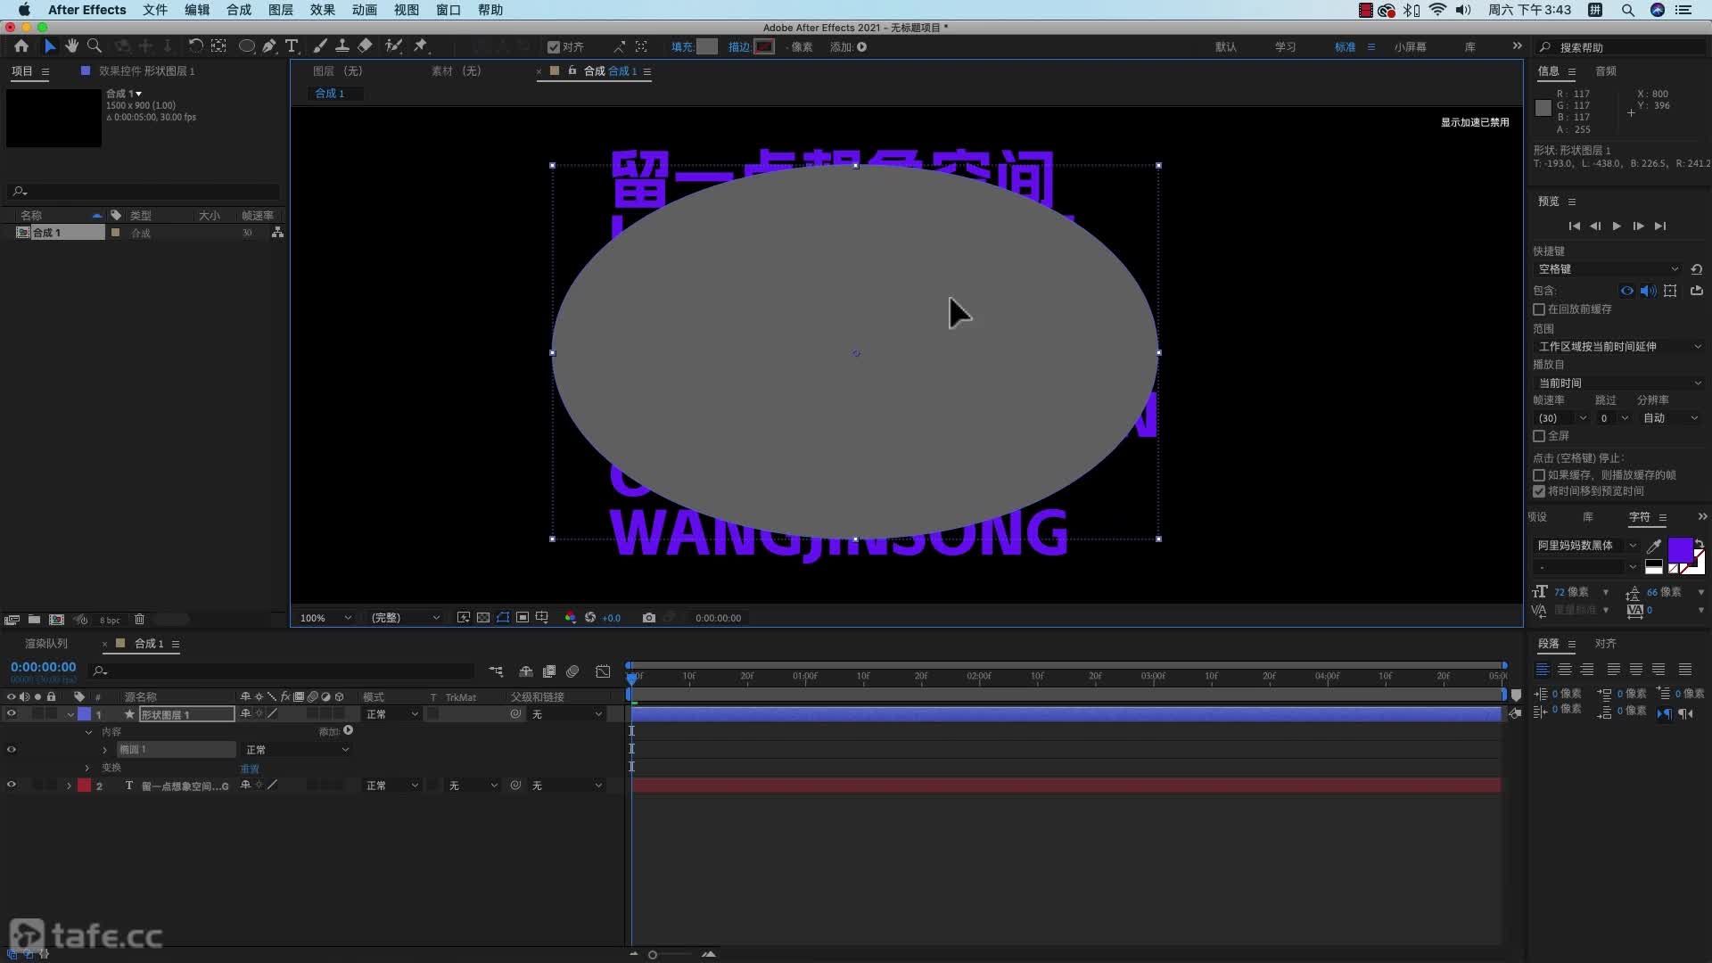This screenshot has height=963, width=1712.
Task: Enable the 全屏 checkbox
Action: click(x=1539, y=436)
